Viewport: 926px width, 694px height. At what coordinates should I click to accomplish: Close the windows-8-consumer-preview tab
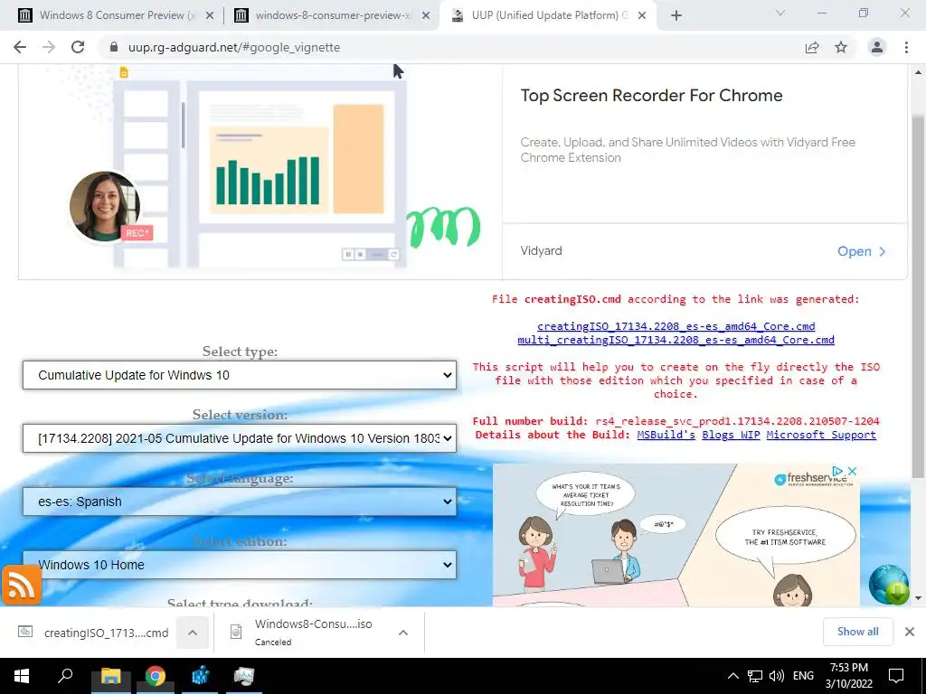[425, 16]
